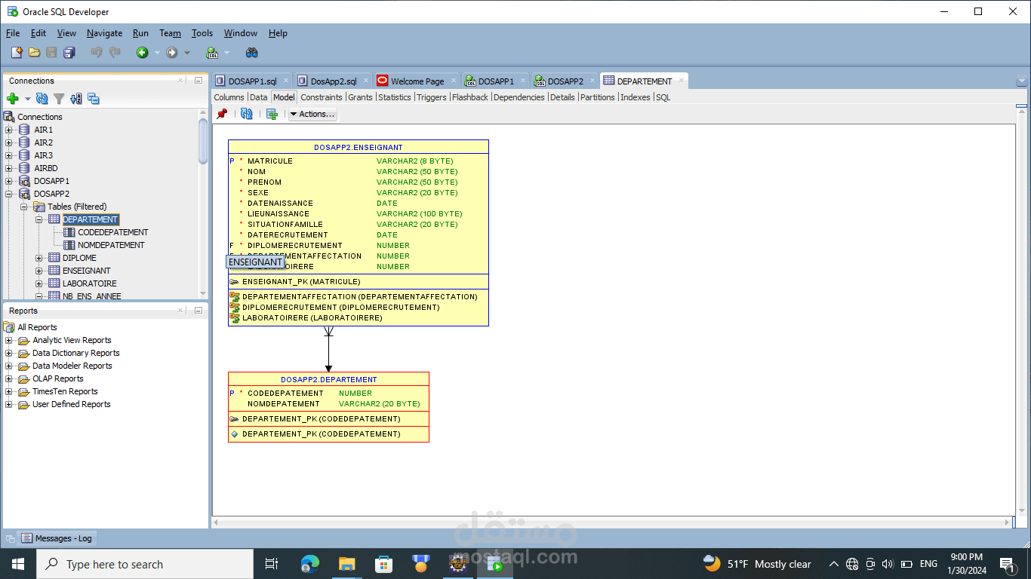The width and height of the screenshot is (1031, 579).
Task: Collapse the DOSAPP2 connection node
Action: 9,194
